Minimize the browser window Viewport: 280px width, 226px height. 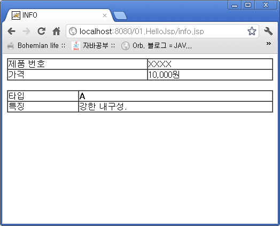tap(235, 5)
